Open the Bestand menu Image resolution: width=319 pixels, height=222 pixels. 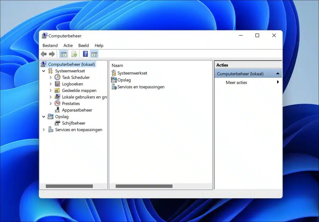[50, 45]
